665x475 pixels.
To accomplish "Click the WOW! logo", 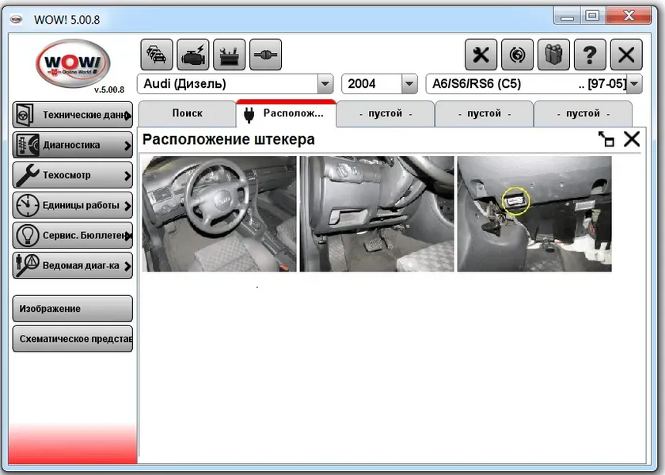I will [x=73, y=63].
